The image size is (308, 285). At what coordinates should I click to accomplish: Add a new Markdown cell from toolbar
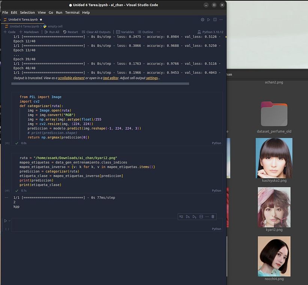click(29, 32)
